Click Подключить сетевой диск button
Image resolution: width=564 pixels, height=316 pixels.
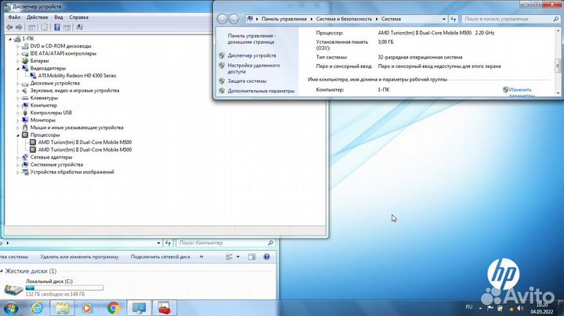[161, 257]
